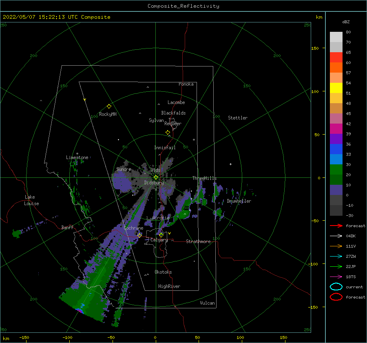Select the yellow 51-54 dBZ color swatch
The height and width of the screenshot is (343, 367).
336,88
